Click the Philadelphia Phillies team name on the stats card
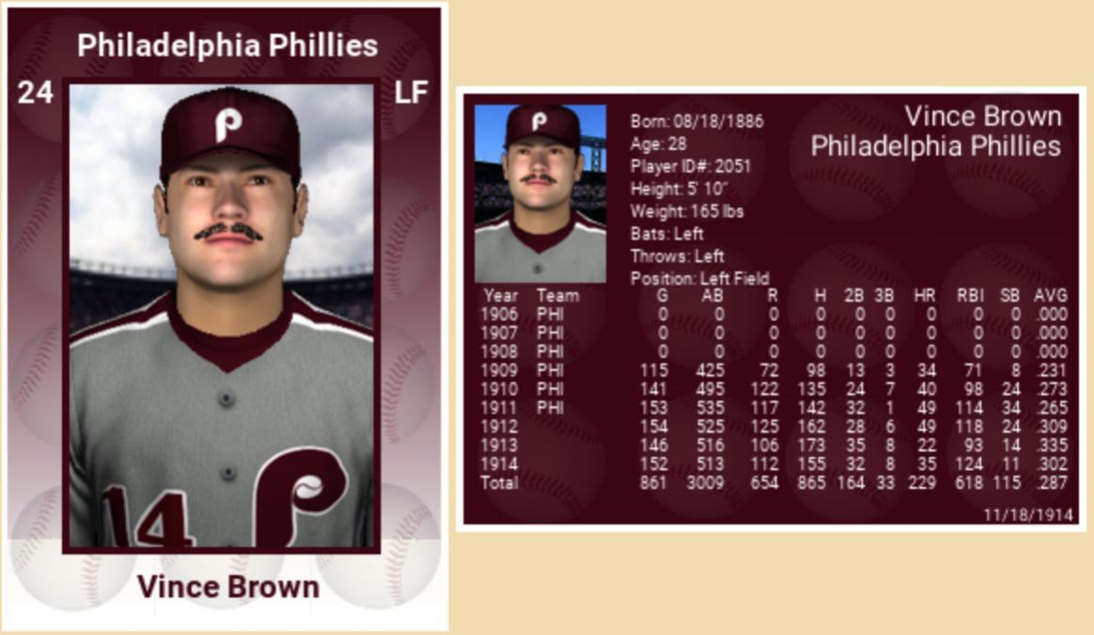Viewport: 1094px width, 635px height. click(935, 146)
